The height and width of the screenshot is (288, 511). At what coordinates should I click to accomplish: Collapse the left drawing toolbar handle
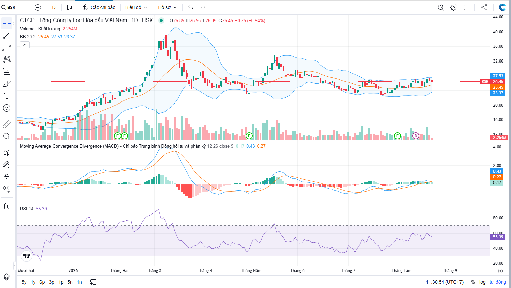(15, 265)
